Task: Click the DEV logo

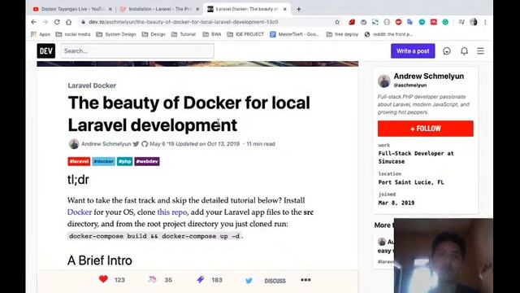Action: click(x=46, y=50)
